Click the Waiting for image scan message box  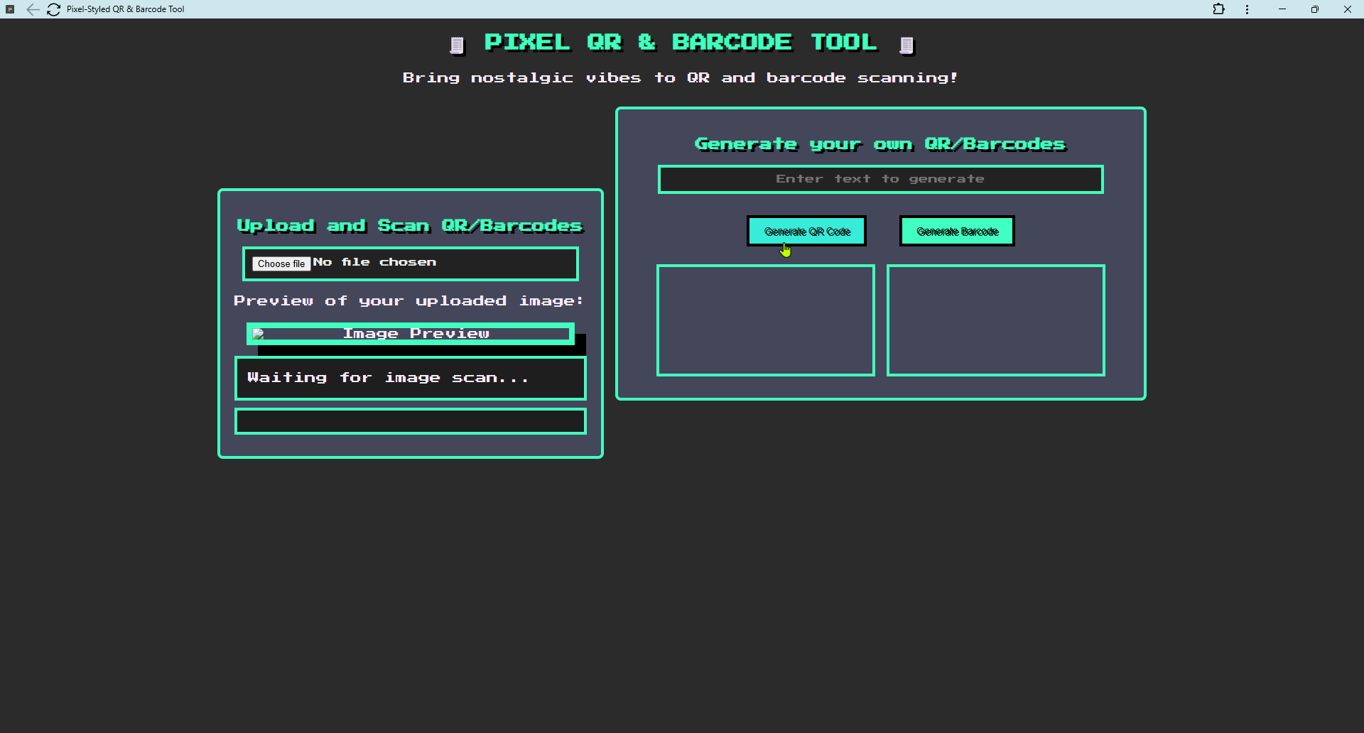(x=410, y=377)
